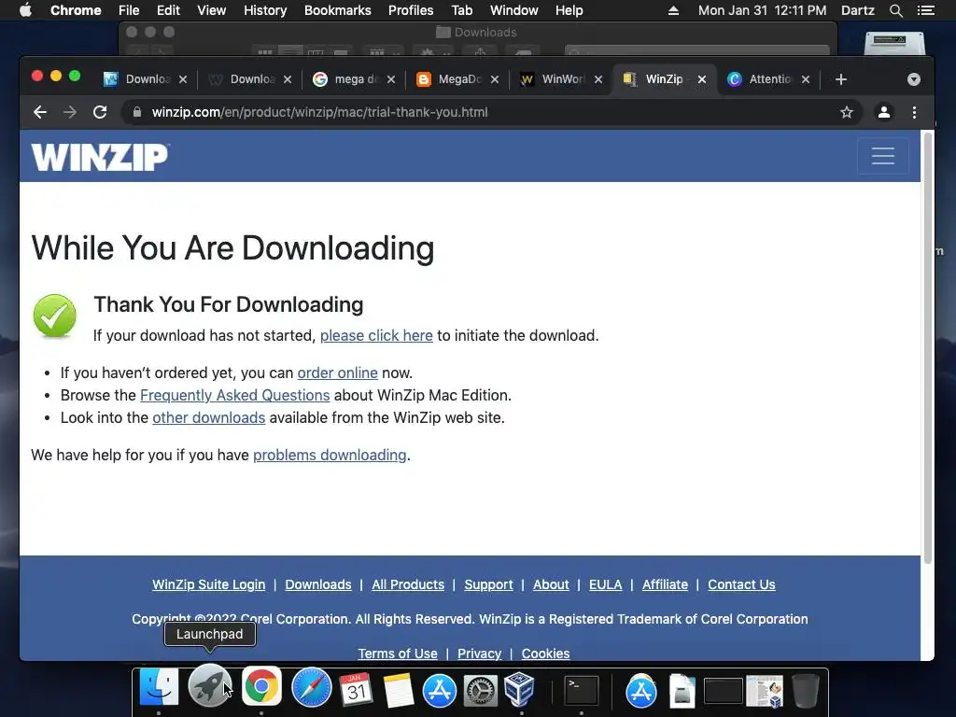Open the Contact Us footer link
The height and width of the screenshot is (717, 956).
click(741, 584)
